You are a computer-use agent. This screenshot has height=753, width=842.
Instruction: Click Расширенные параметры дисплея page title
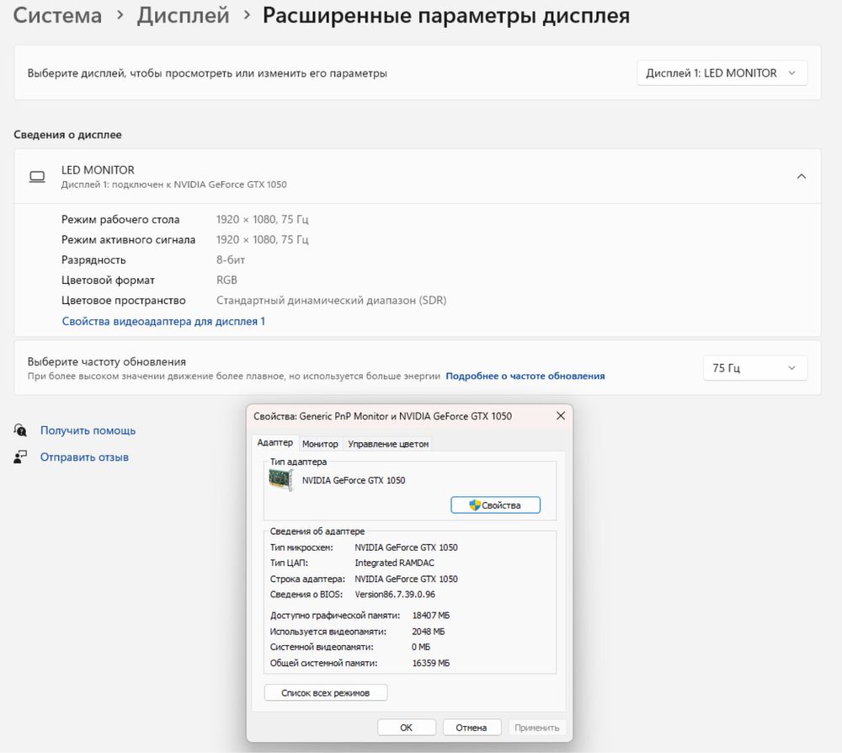point(445,15)
